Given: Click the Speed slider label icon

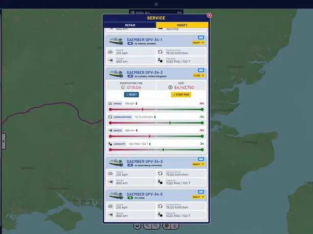Looking at the screenshot, I should click(x=110, y=104).
